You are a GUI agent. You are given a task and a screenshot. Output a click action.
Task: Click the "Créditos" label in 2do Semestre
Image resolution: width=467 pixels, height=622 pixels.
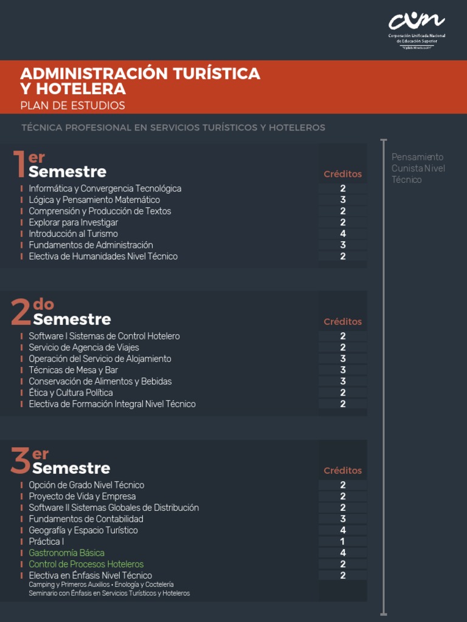pyautogui.click(x=342, y=322)
